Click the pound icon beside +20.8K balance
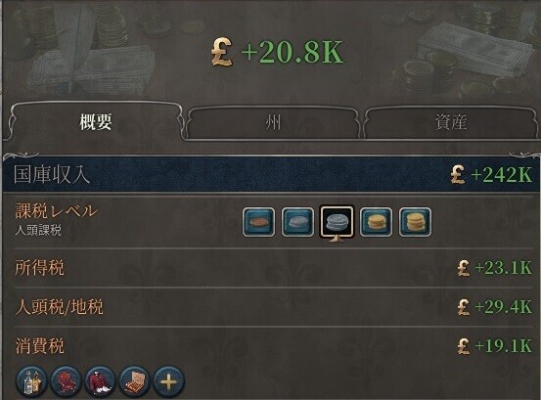The width and height of the screenshot is (541, 400). 221,52
